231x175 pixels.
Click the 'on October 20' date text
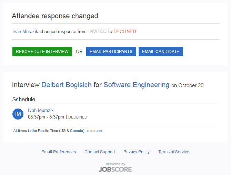coord(188,85)
